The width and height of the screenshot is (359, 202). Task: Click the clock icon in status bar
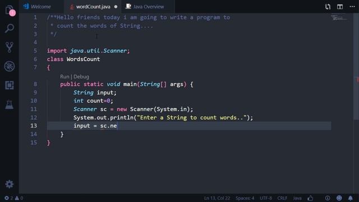pyautogui.click(x=328, y=198)
